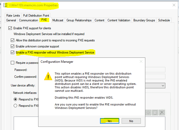
Task: Click No in Configuration Manager dialog
Action: click(131, 121)
